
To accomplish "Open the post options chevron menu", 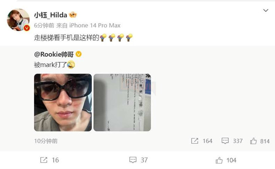I will 266,10.
